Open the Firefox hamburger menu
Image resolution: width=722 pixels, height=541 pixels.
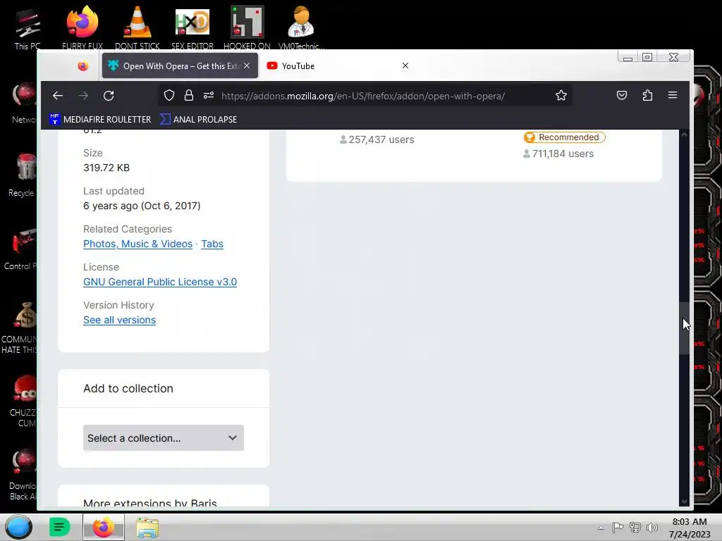point(672,95)
